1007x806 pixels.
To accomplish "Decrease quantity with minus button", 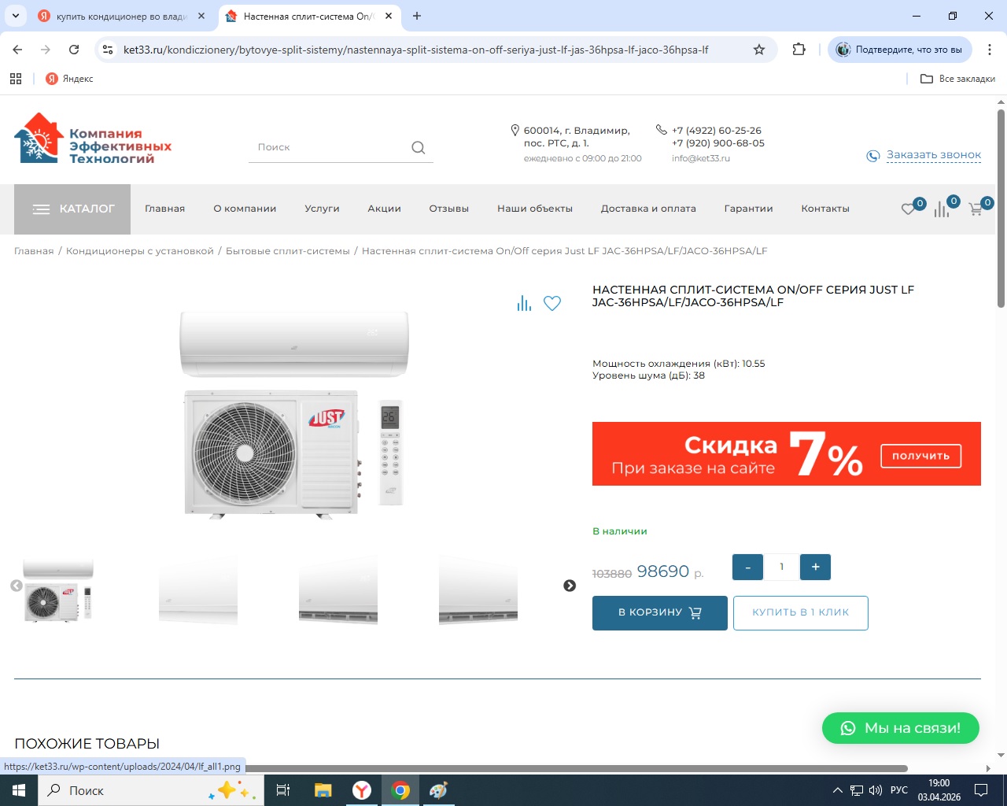I will [x=747, y=567].
